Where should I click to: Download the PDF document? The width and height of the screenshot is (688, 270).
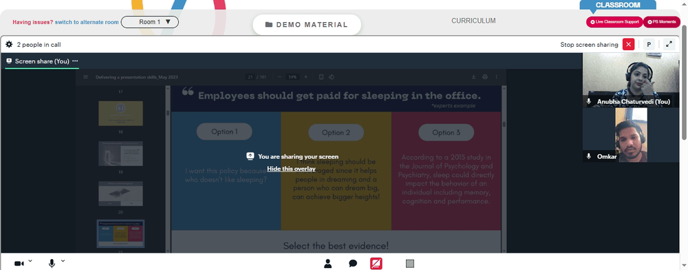[474, 77]
